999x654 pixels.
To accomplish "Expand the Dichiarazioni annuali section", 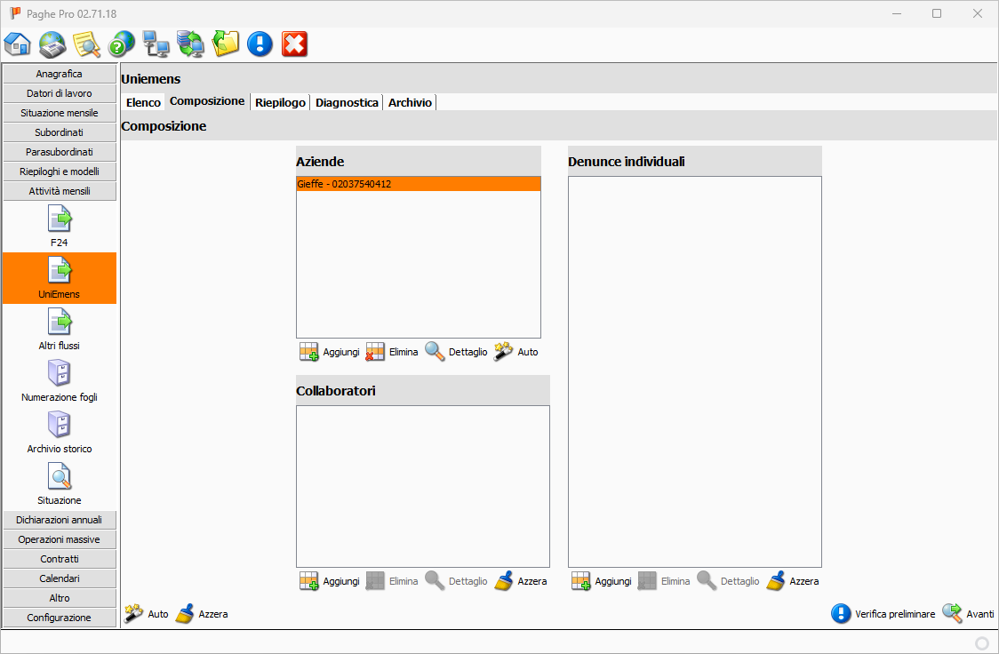I will click(x=60, y=520).
